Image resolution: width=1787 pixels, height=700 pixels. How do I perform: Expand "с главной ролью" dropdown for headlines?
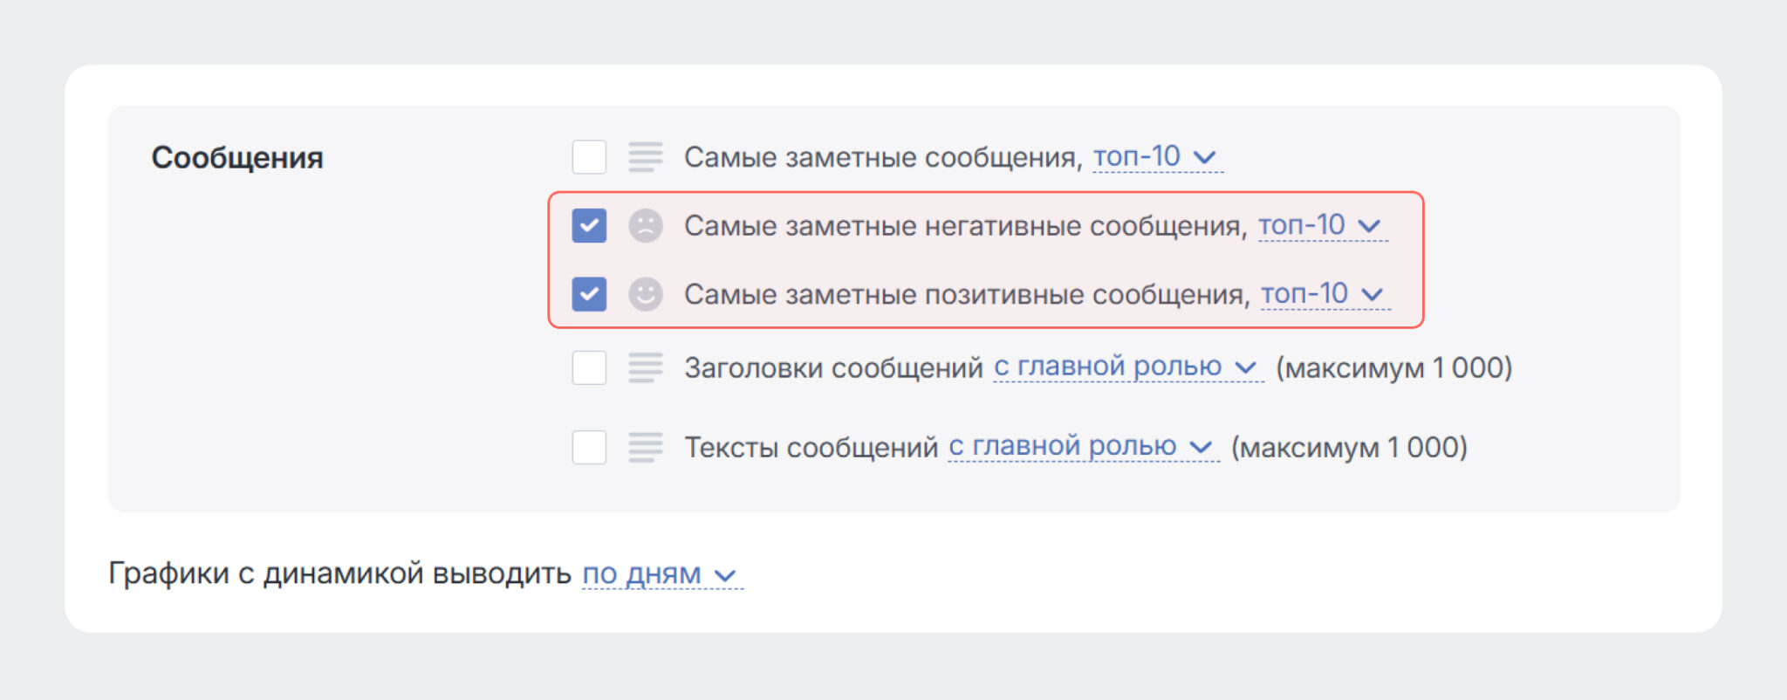(1126, 367)
